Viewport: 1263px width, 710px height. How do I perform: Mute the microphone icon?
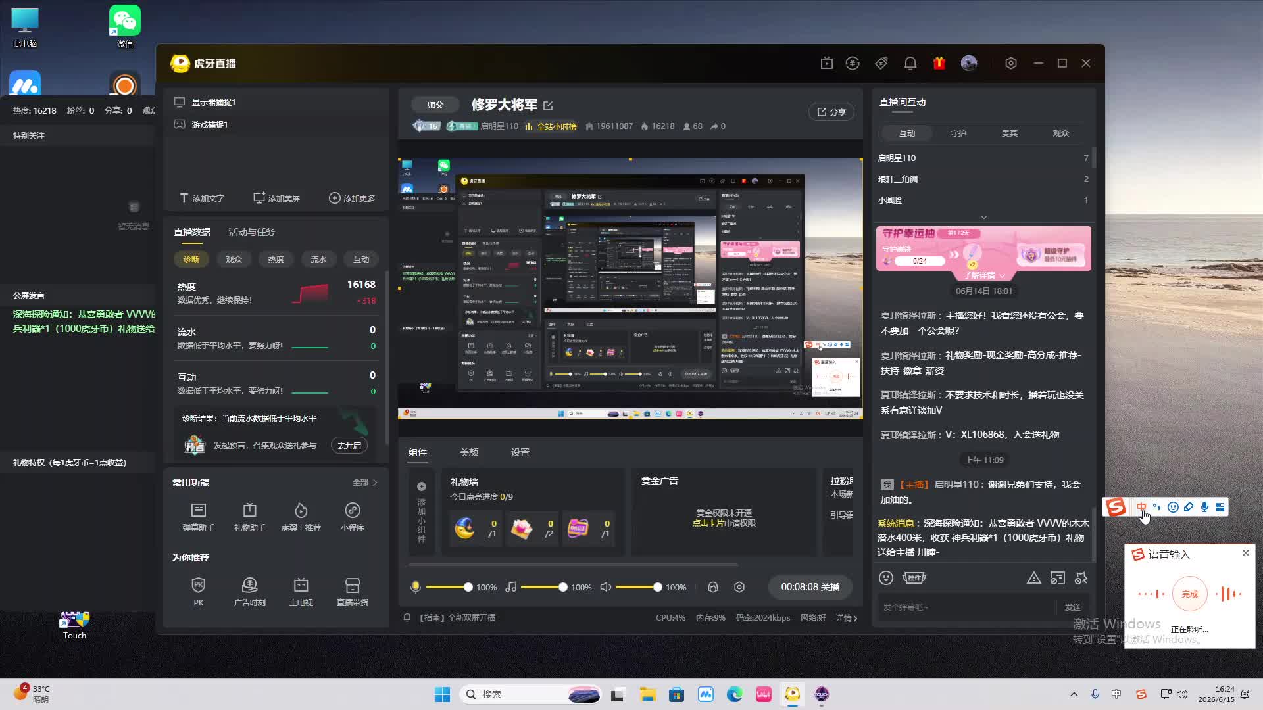click(415, 587)
